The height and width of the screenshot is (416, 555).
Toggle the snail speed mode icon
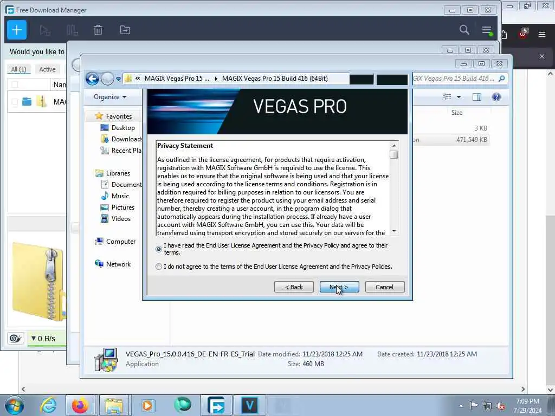pos(15,339)
